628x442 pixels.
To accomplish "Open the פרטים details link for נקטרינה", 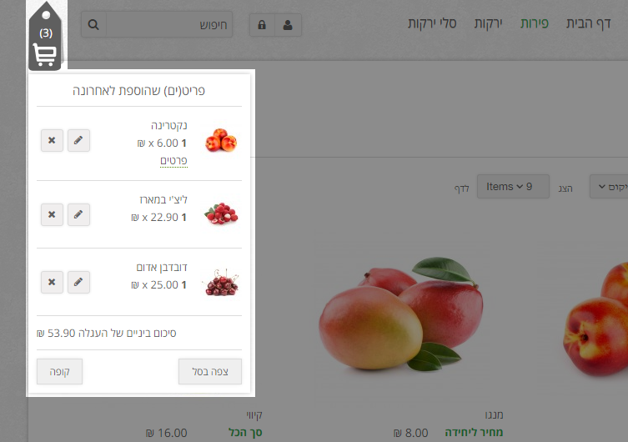I will pos(173,161).
